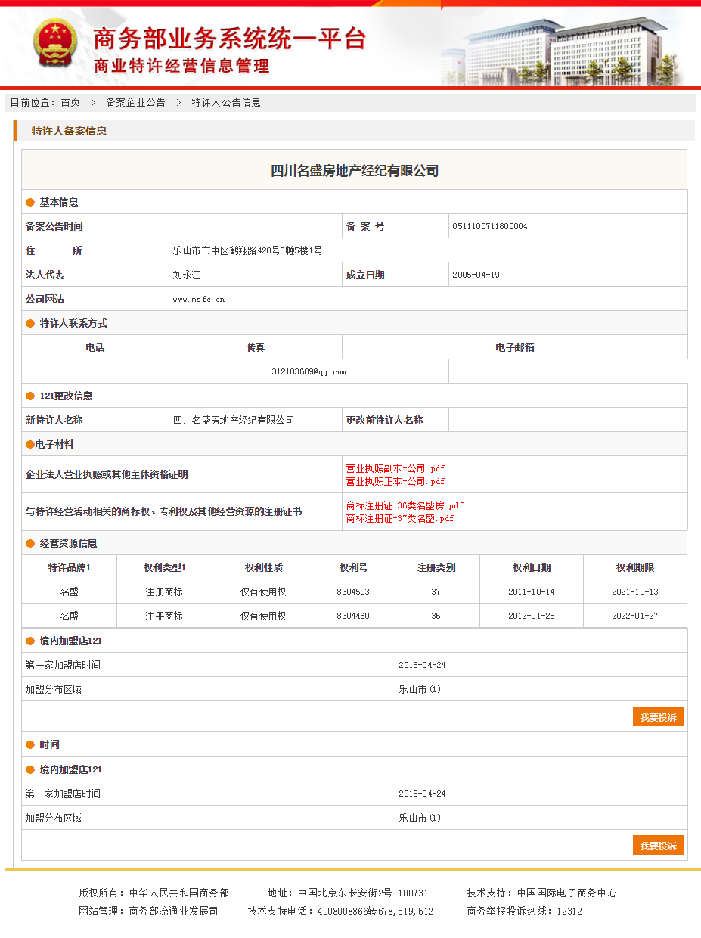The width and height of the screenshot is (701, 938).
Task: Select right number 8304503
Action: point(353,592)
